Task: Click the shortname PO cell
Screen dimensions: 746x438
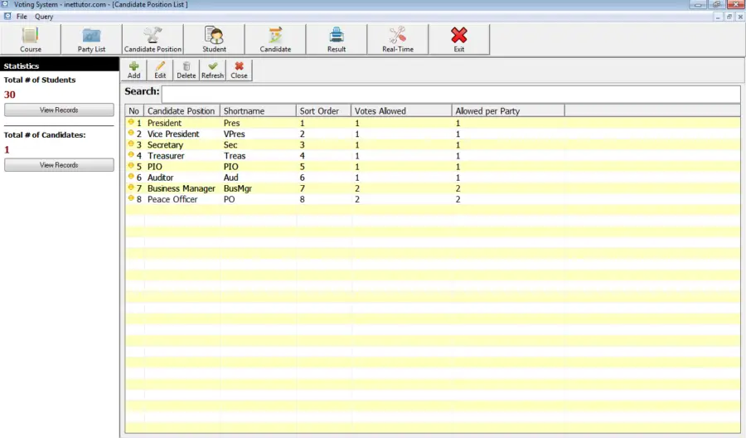Action: click(x=229, y=199)
